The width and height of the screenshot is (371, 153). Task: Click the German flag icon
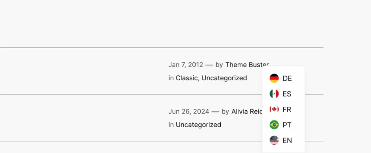(274, 78)
